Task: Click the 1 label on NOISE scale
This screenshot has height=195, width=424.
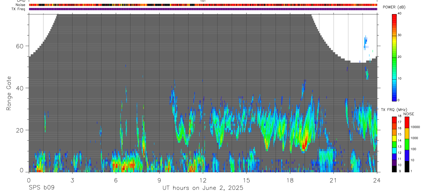Action: pyautogui.click(x=411, y=171)
